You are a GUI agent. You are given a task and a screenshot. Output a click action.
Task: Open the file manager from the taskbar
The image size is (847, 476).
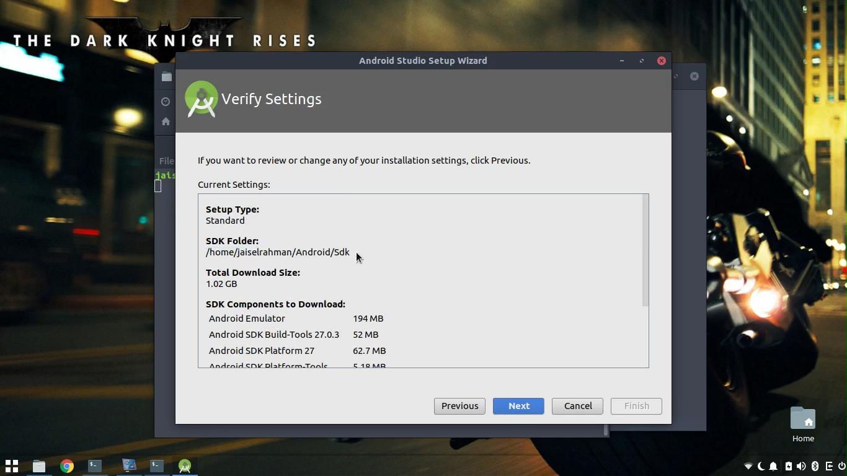point(39,465)
